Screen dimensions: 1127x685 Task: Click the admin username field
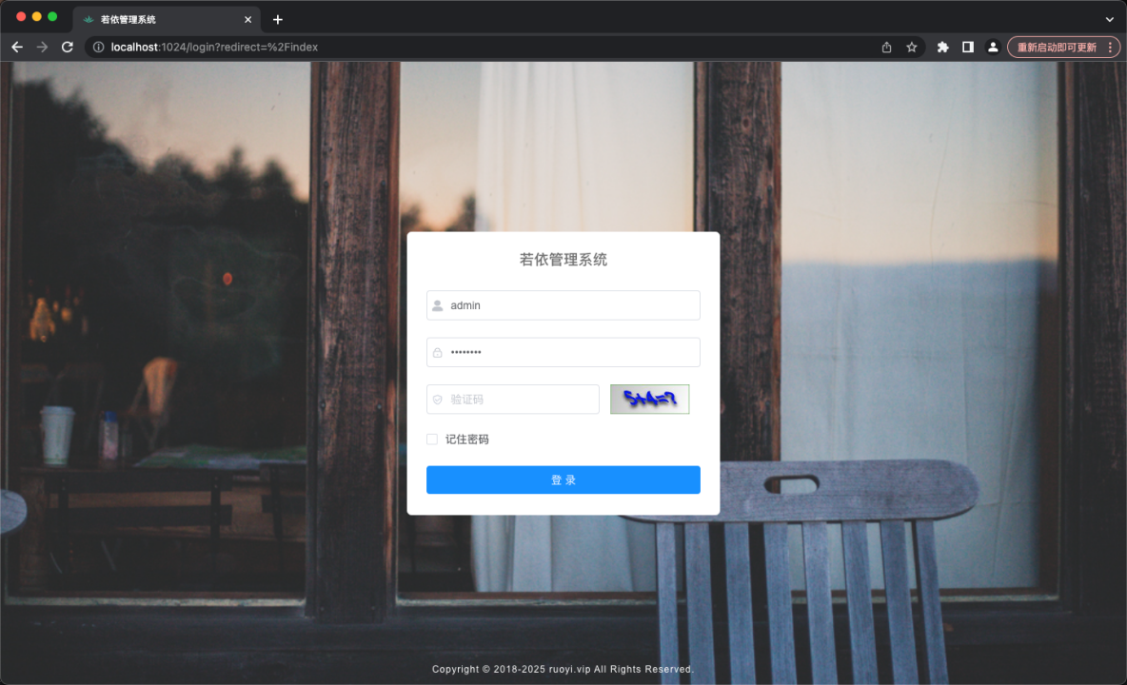[563, 305]
